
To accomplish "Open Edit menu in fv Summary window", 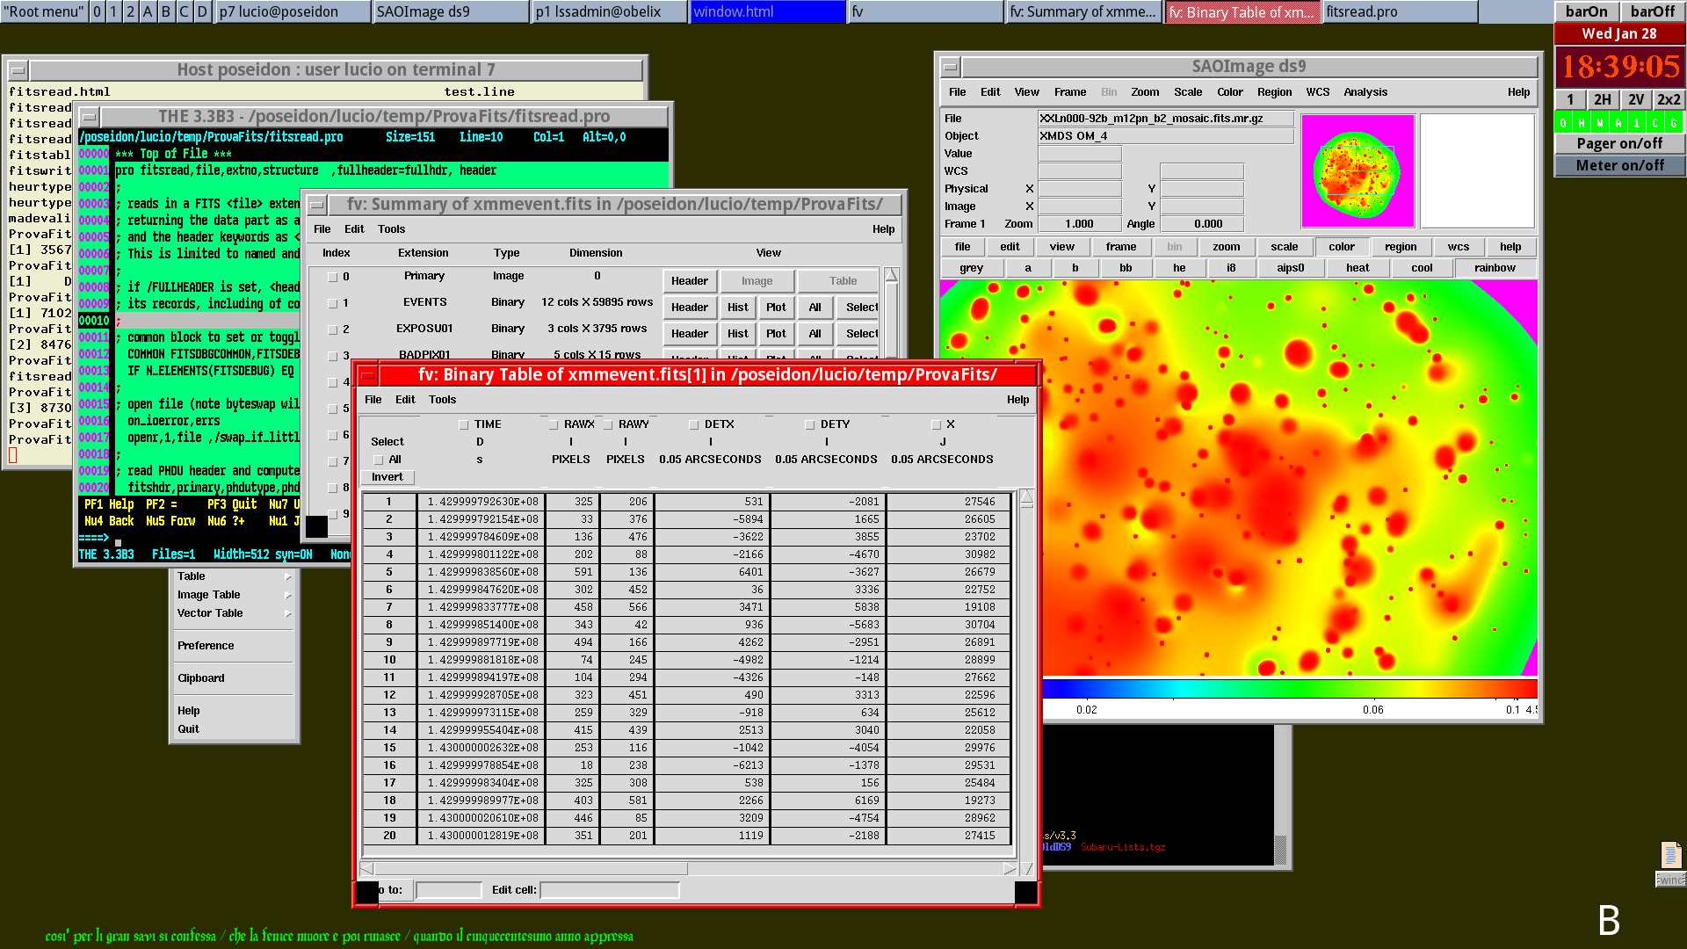I will pyautogui.click(x=354, y=229).
